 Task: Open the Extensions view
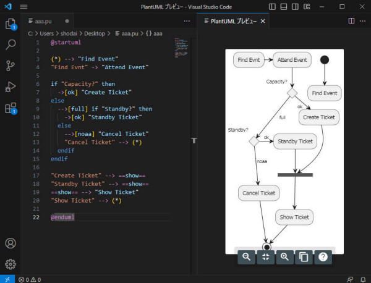pos(11,108)
